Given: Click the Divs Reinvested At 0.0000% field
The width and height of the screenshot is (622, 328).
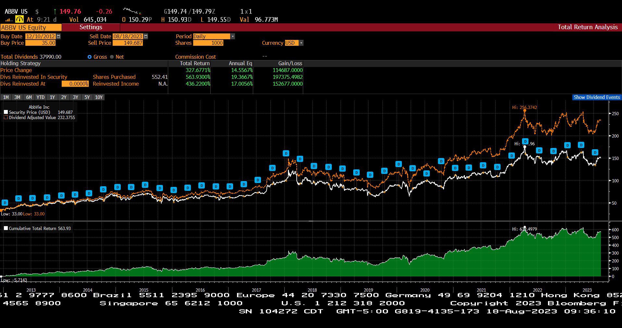Looking at the screenshot, I should coord(75,84).
